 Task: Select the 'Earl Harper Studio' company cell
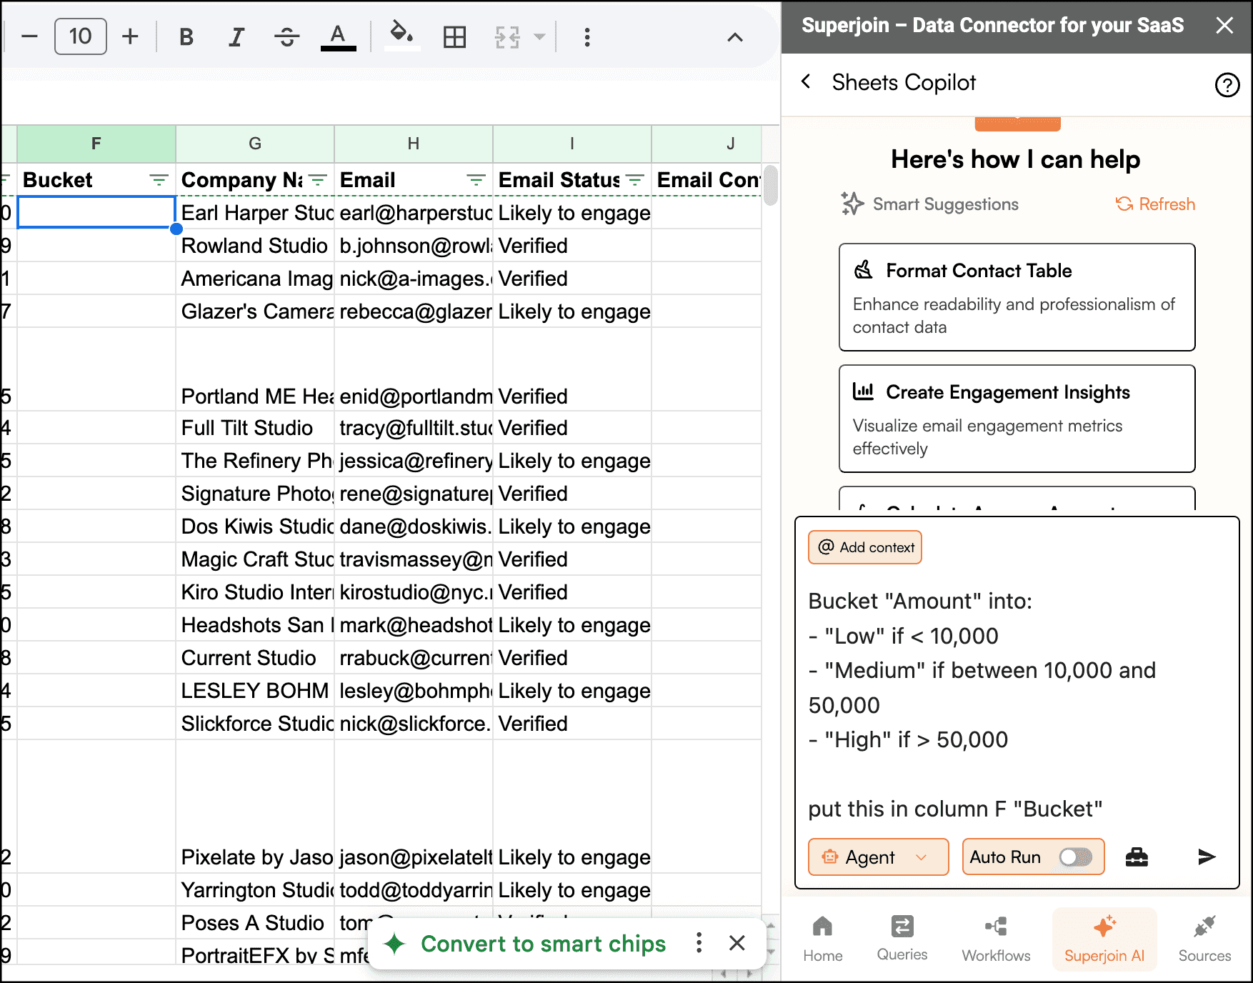tap(255, 213)
